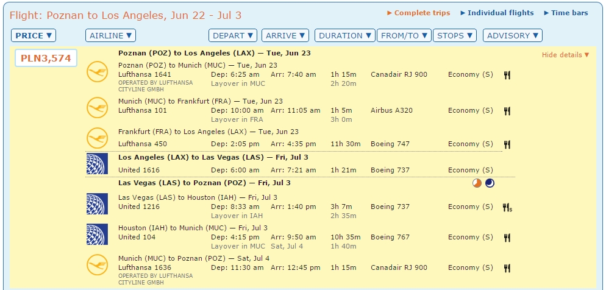Viewport: 606px width, 290px height.
Task: Click flight number Lufthansa 450
Action: click(143, 144)
